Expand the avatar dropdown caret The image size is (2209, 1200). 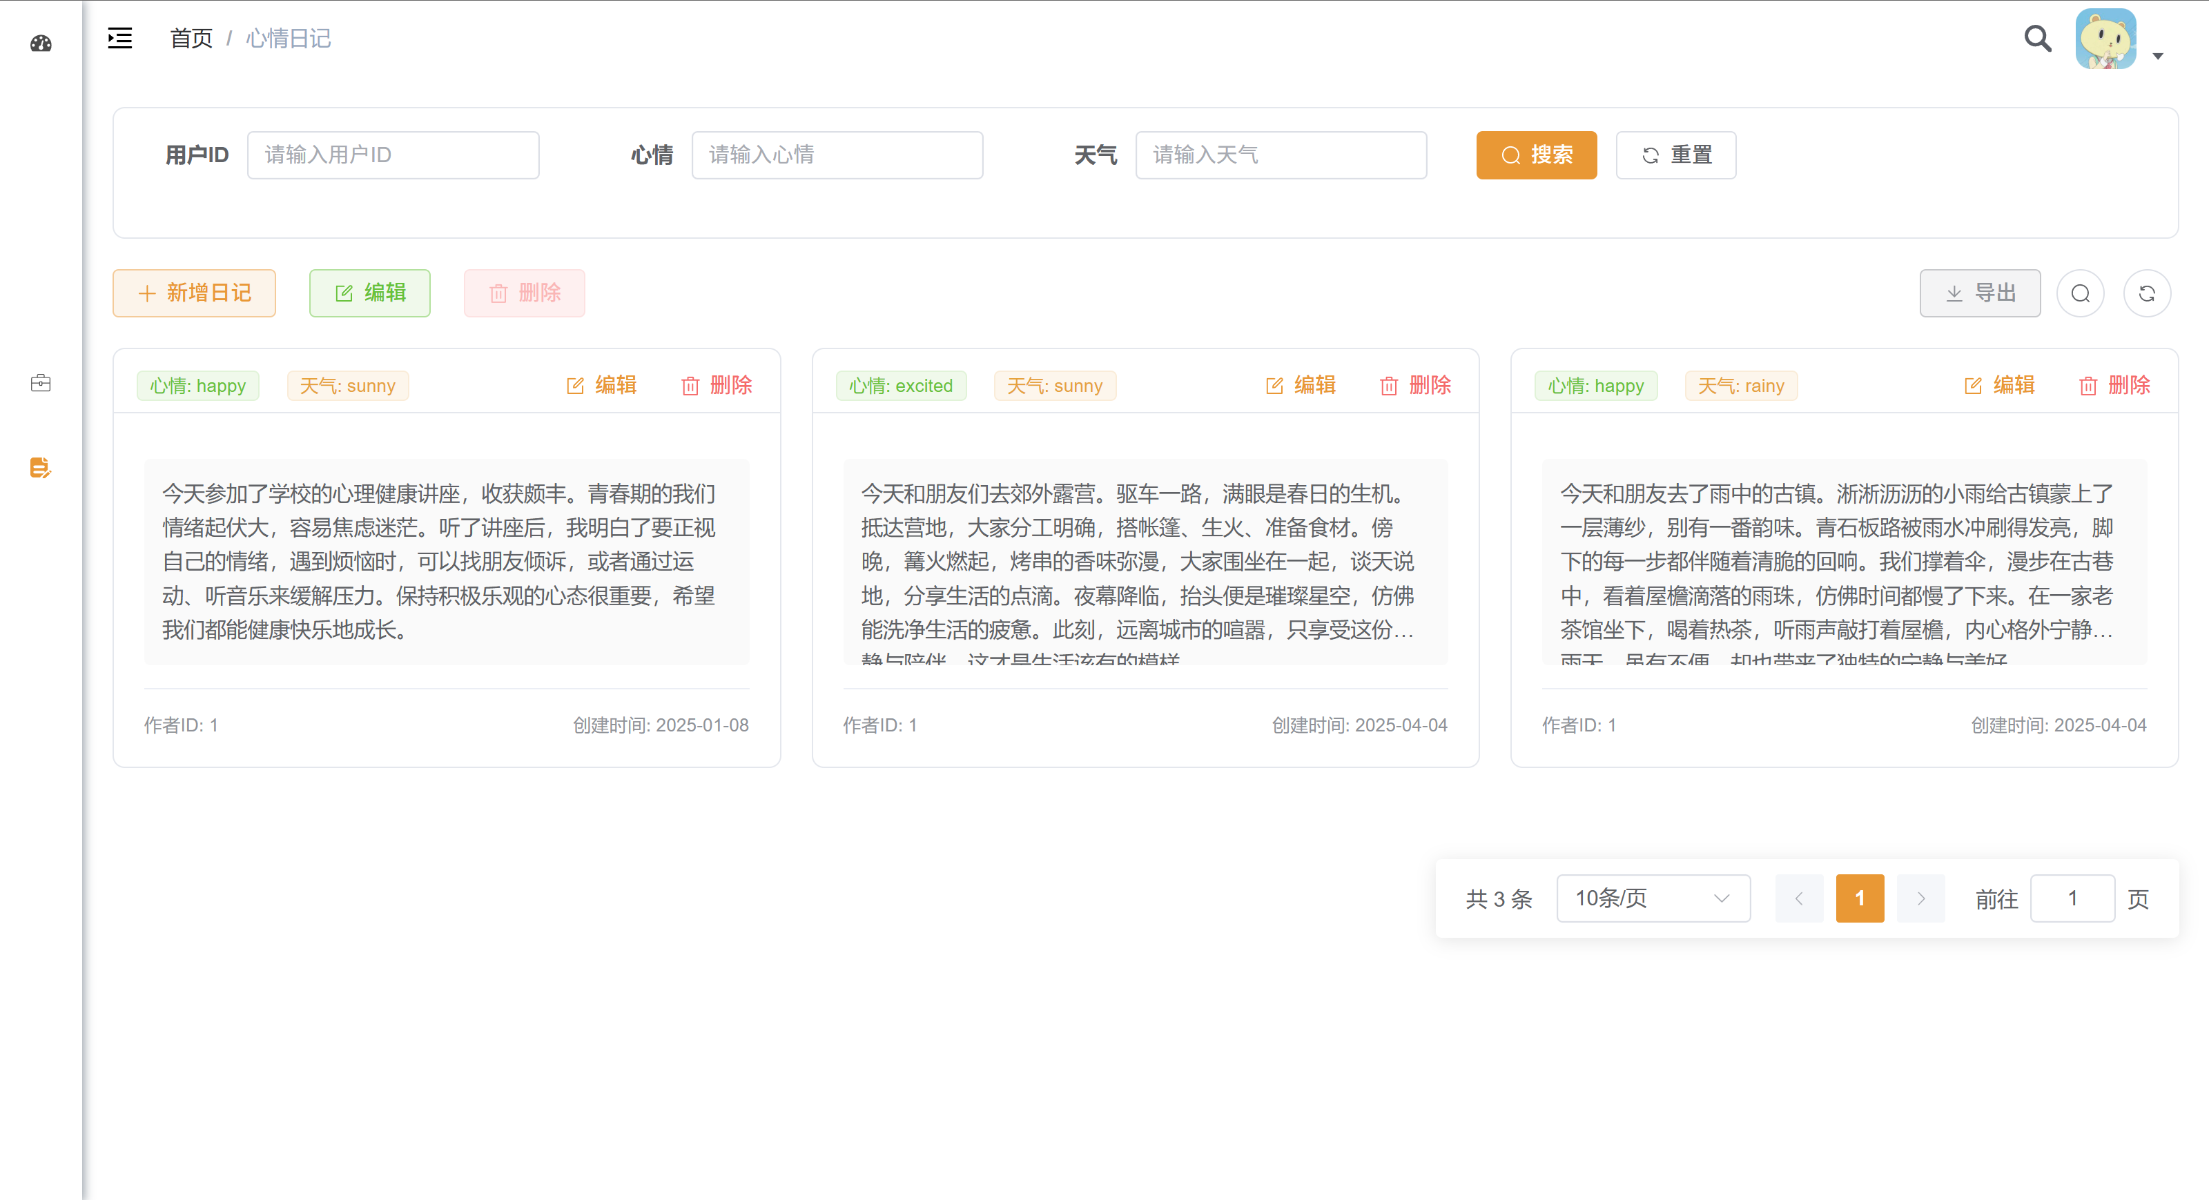(2159, 57)
